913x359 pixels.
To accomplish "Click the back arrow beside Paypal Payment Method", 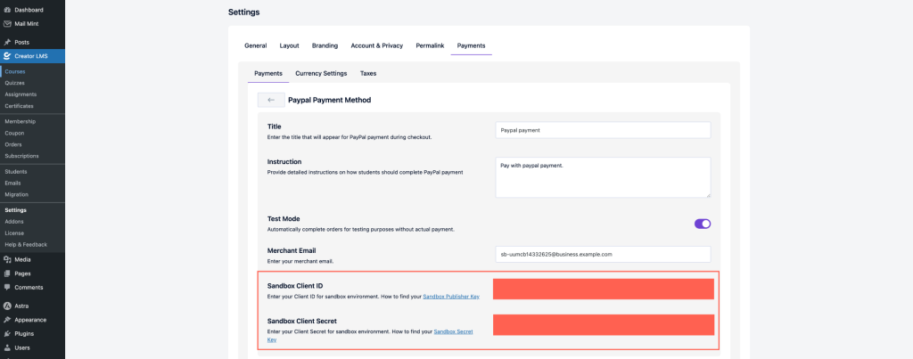I will (x=271, y=100).
